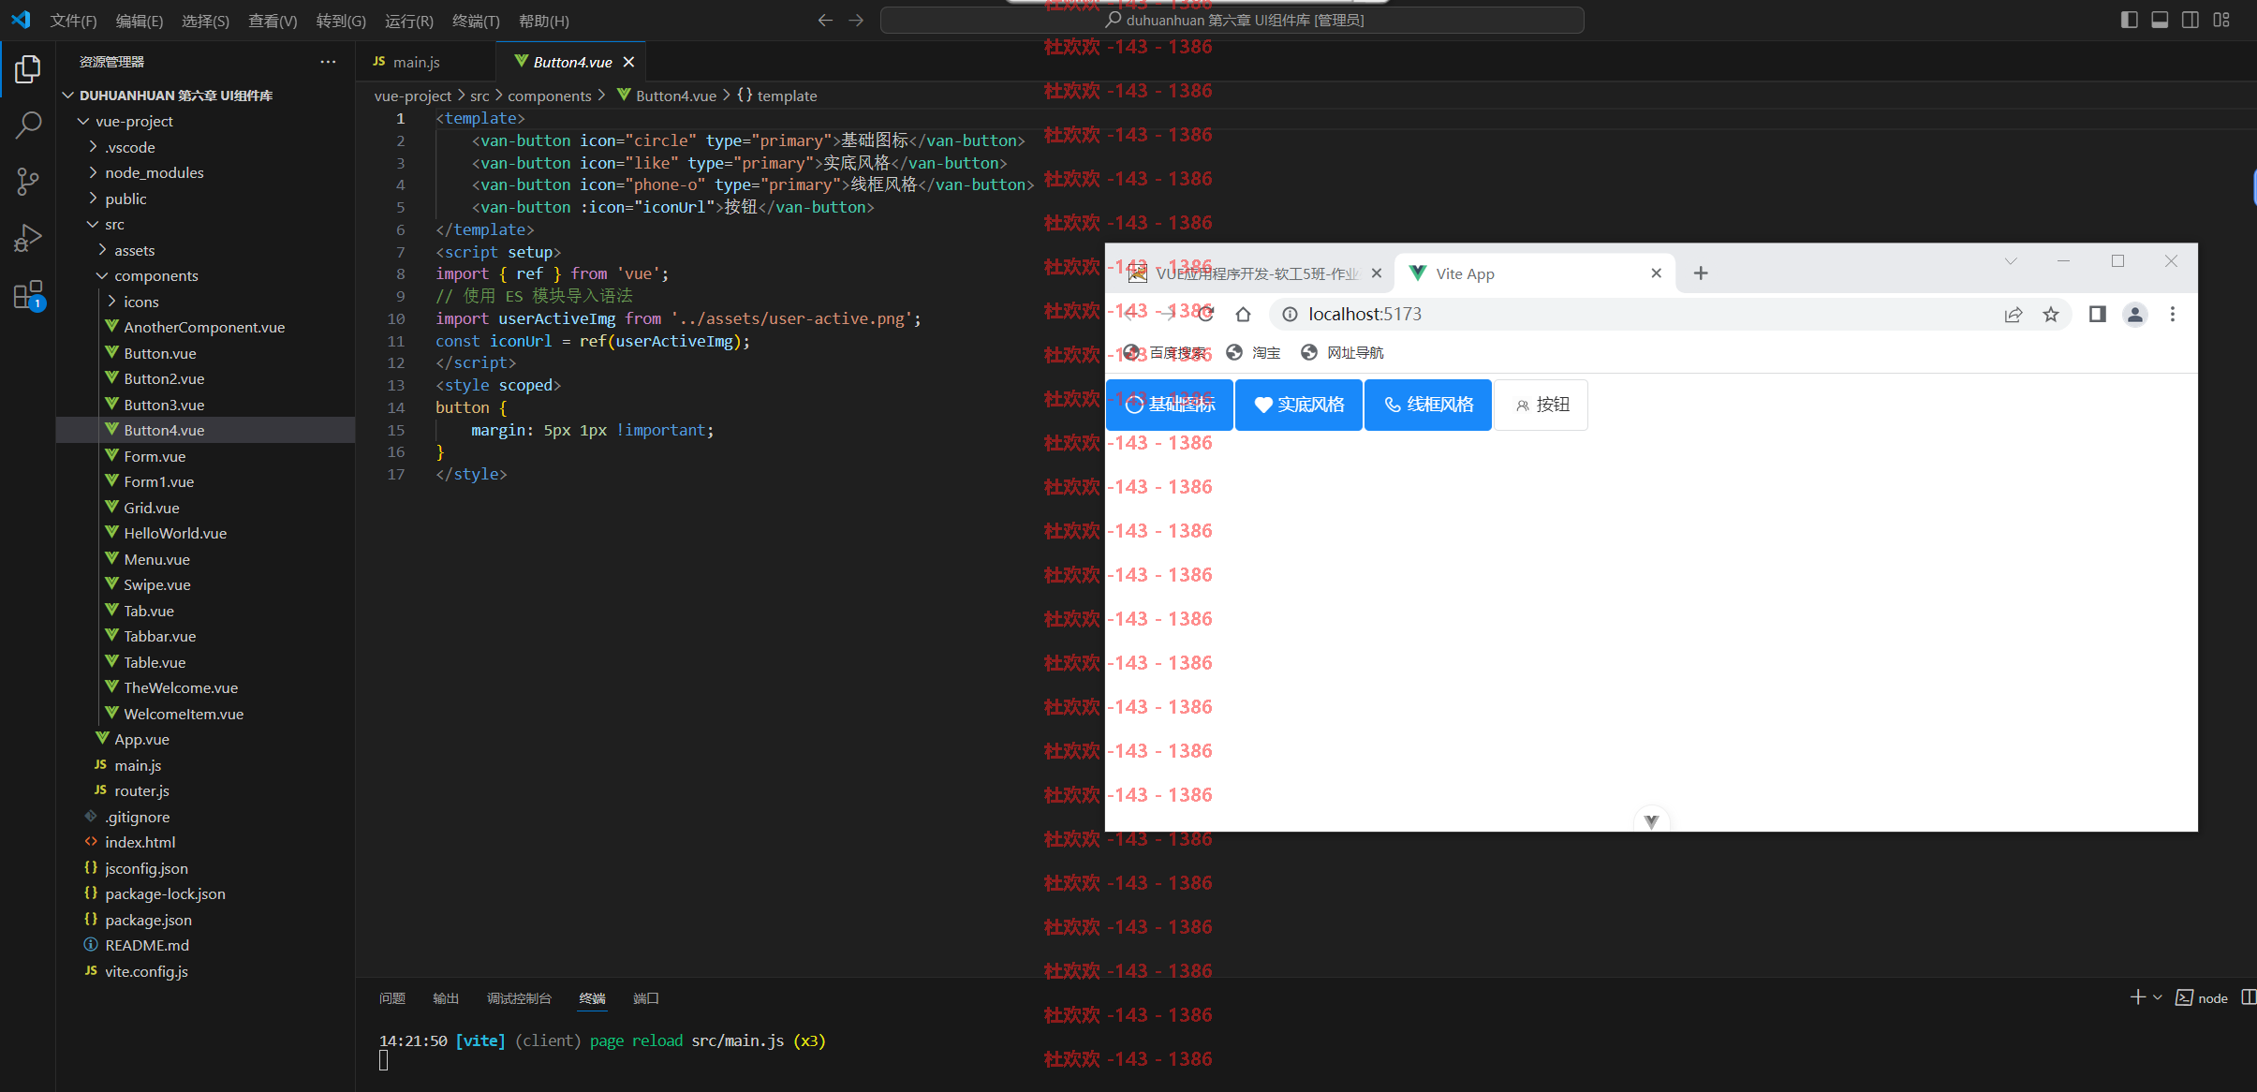
Task: Open a new browser tab
Action: click(1701, 273)
